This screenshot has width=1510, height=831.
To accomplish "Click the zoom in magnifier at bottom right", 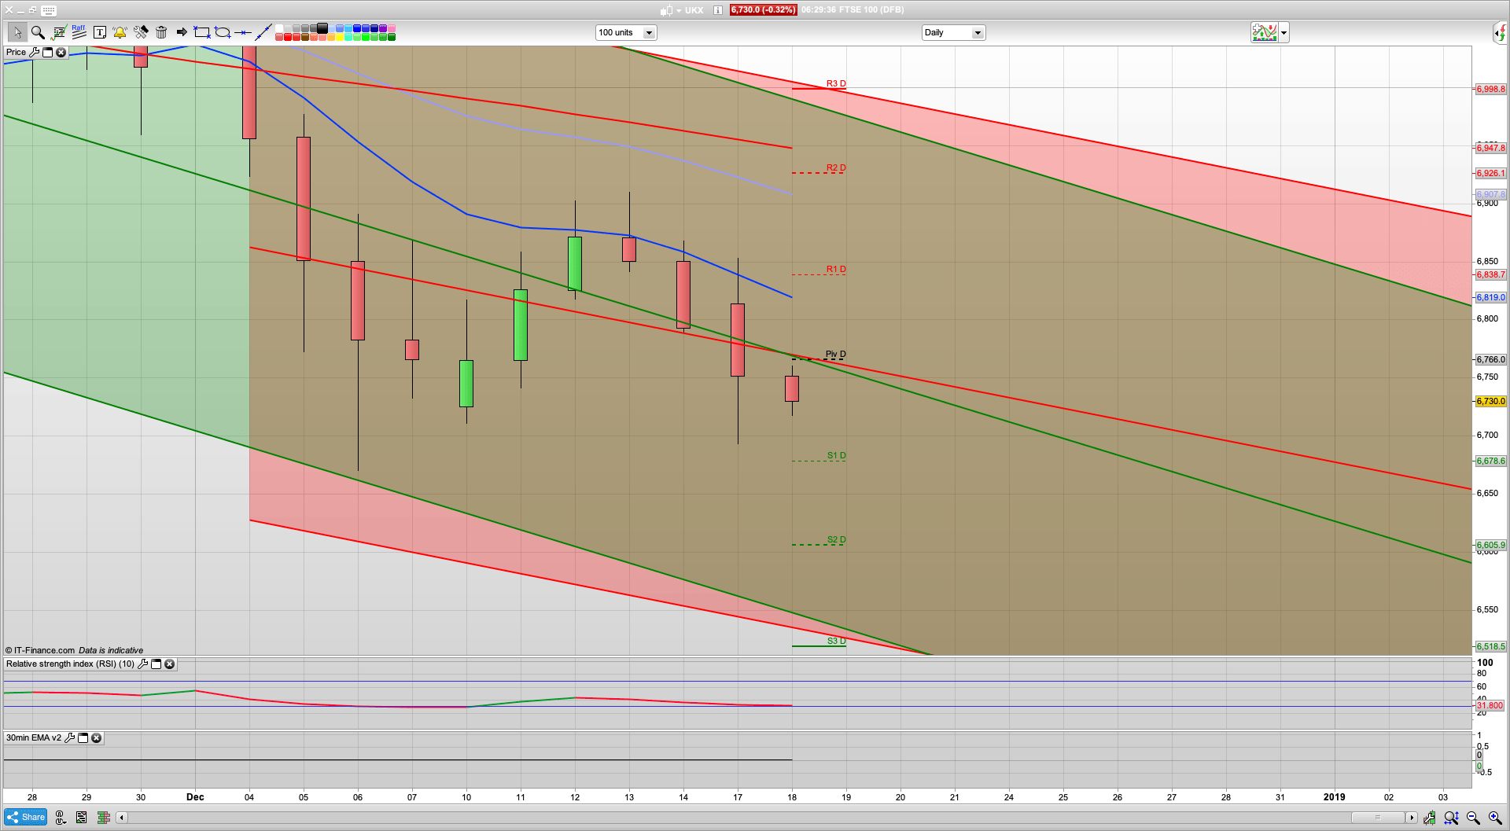I will (x=1493, y=817).
